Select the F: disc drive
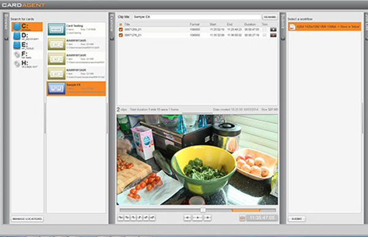 click(x=27, y=55)
